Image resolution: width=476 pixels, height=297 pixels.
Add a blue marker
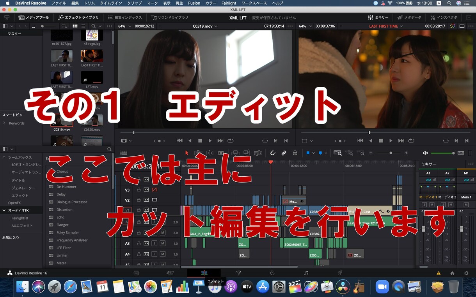(320, 153)
